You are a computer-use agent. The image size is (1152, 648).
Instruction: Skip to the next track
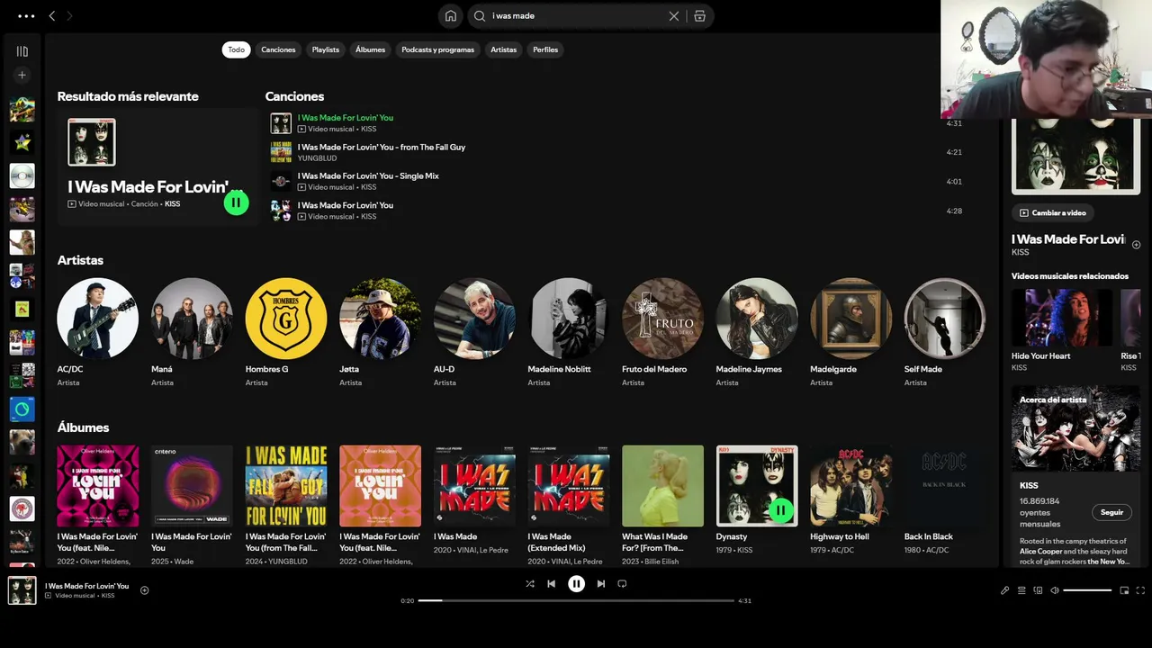[601, 584]
